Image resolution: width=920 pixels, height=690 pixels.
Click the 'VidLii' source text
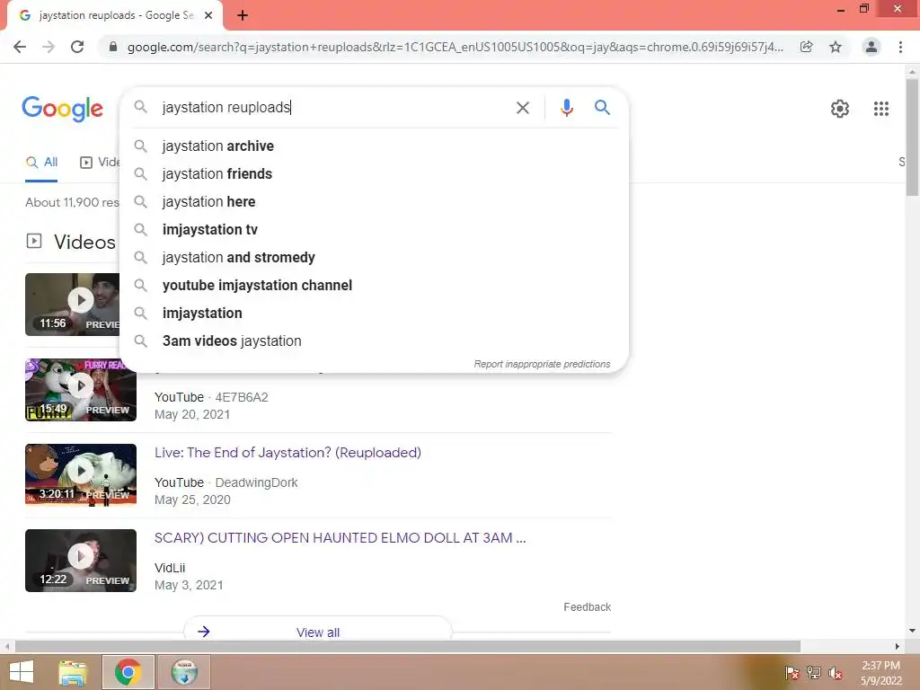pyautogui.click(x=170, y=568)
